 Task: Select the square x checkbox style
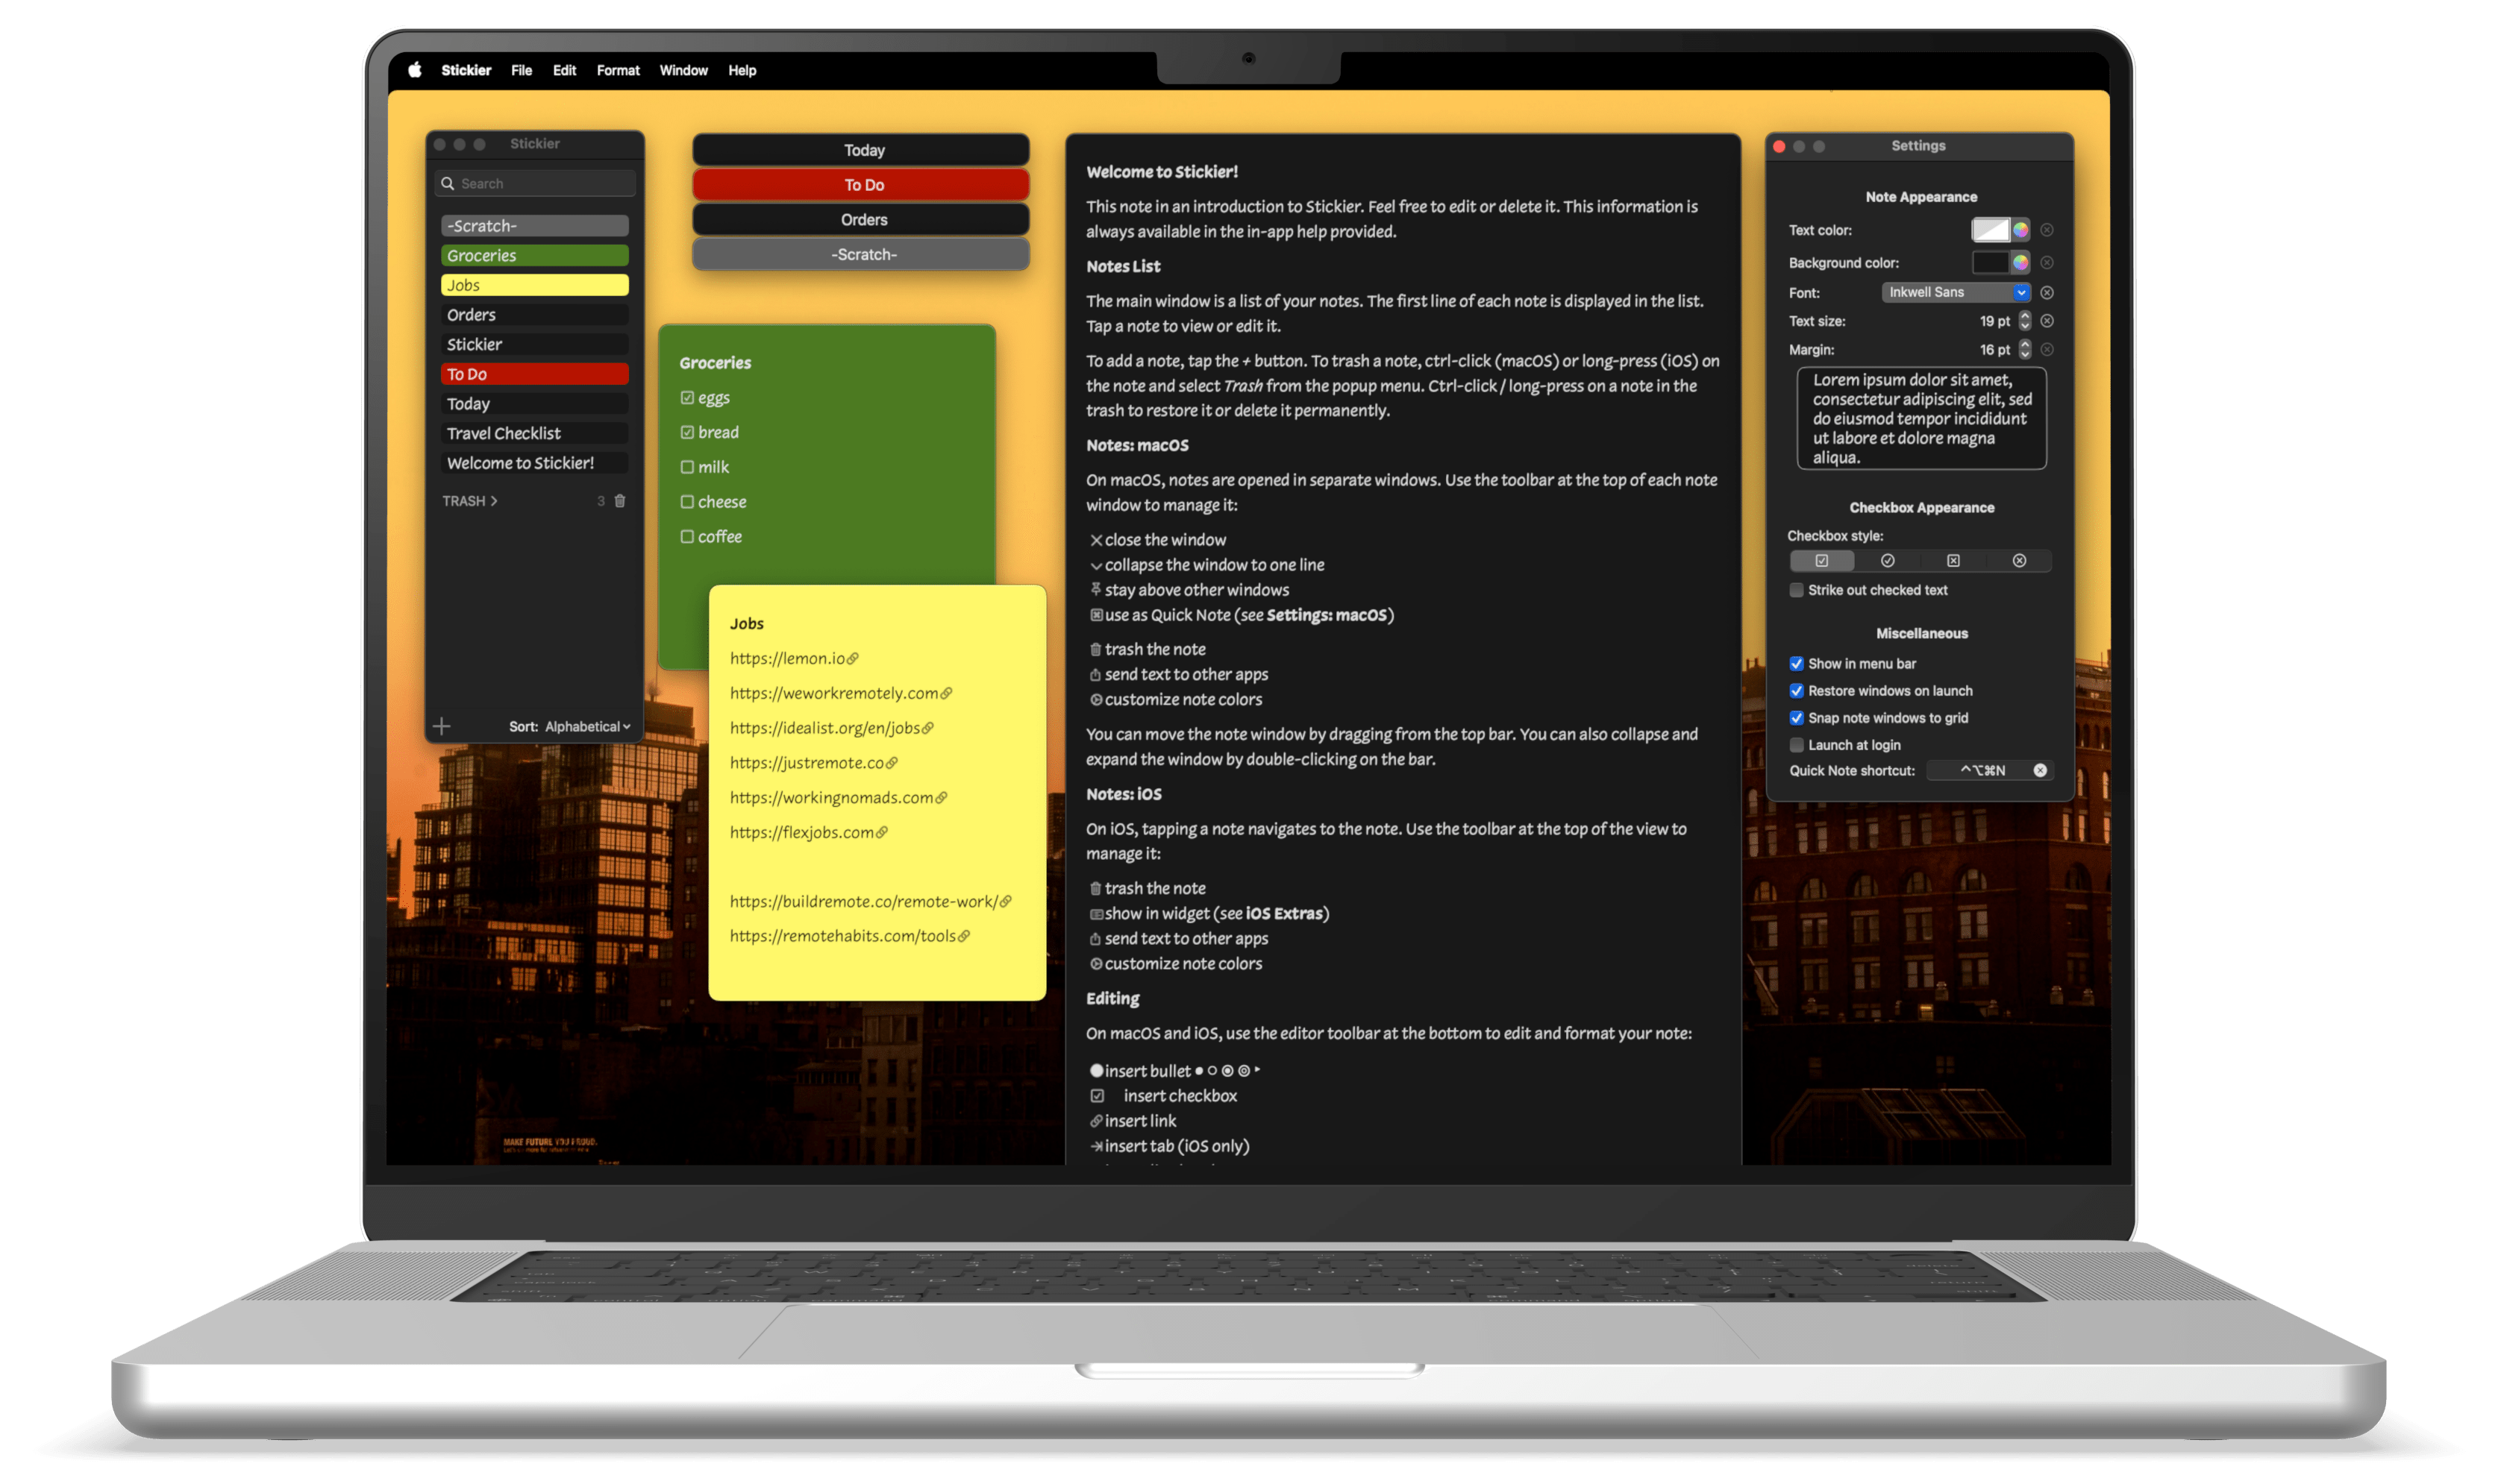pyautogui.click(x=1953, y=561)
